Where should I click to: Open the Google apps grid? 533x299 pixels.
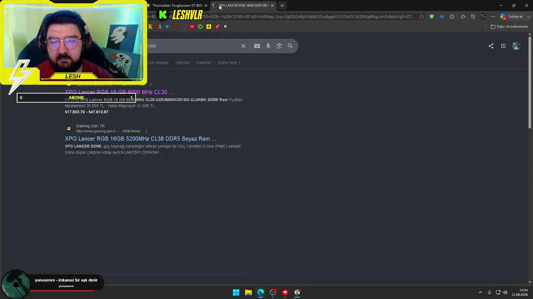click(503, 46)
